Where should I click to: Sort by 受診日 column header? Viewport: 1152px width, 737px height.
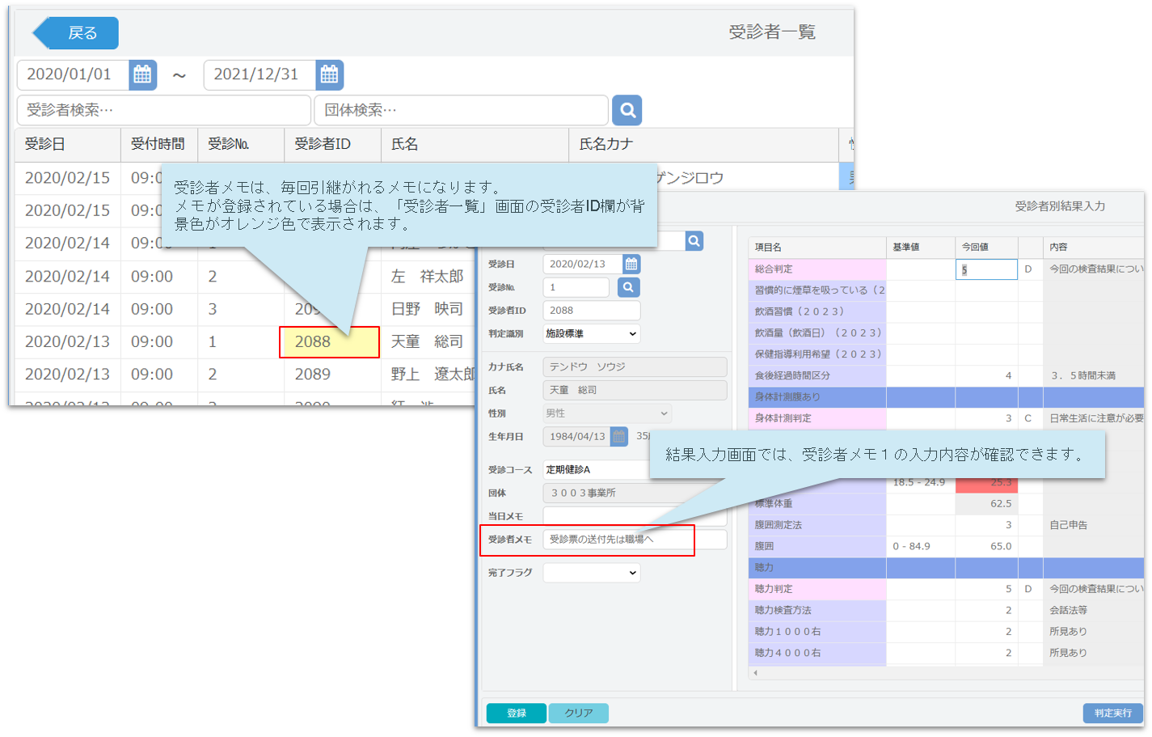(x=68, y=144)
